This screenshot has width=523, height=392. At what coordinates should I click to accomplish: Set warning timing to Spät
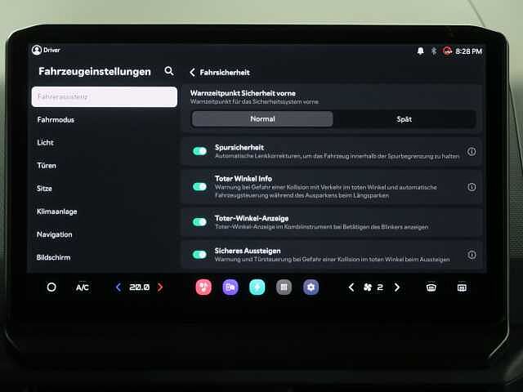404,119
